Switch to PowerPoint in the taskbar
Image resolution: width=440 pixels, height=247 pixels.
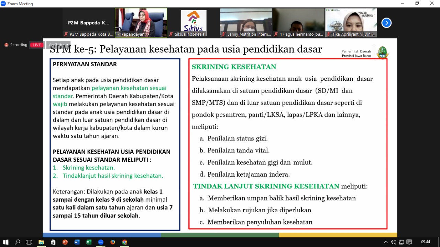click(x=65, y=242)
